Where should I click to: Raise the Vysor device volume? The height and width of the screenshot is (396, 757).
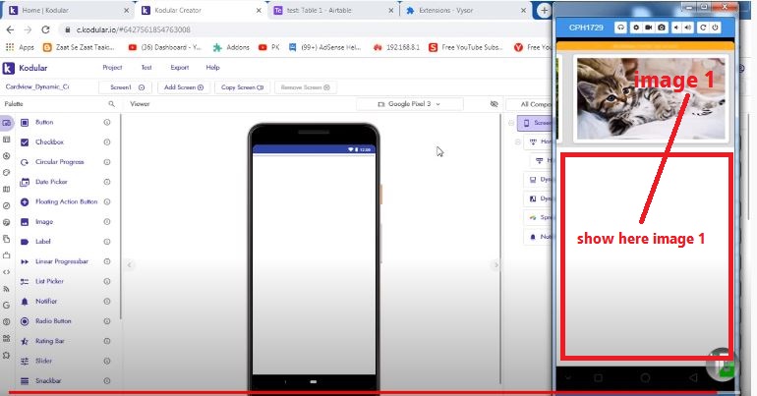[x=687, y=28]
